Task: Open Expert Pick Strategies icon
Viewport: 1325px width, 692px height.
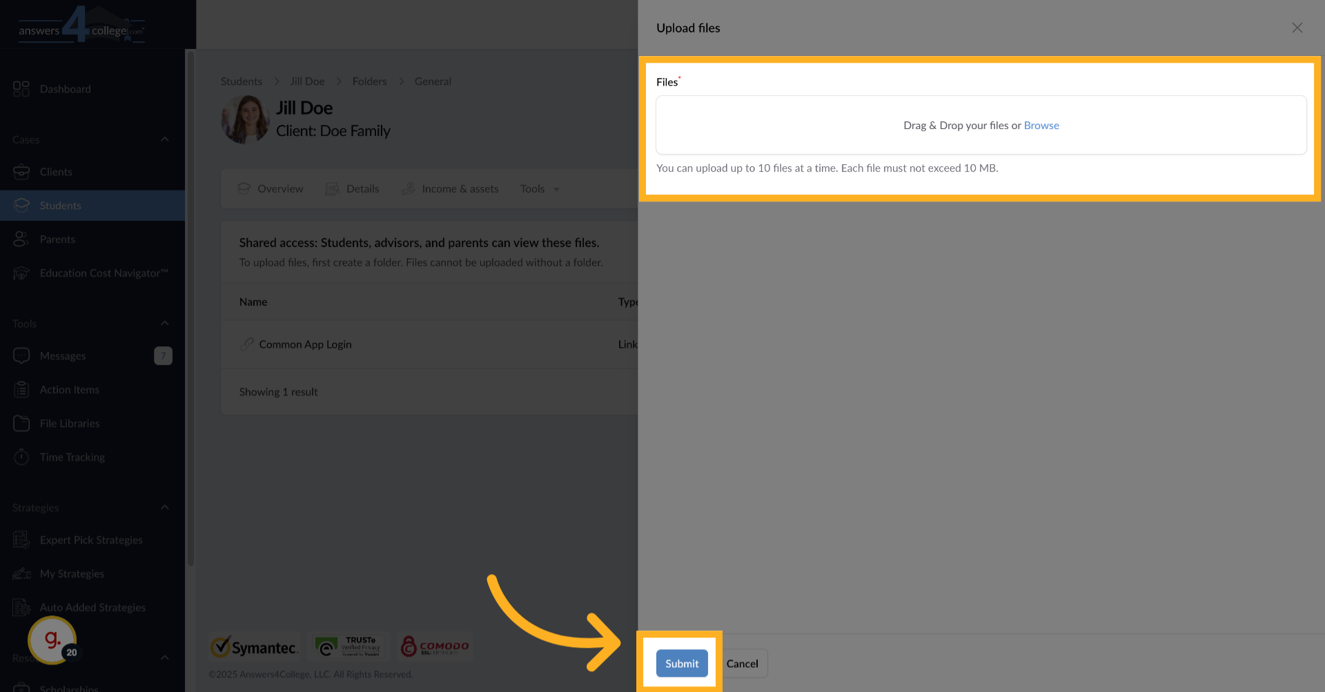Action: [21, 540]
